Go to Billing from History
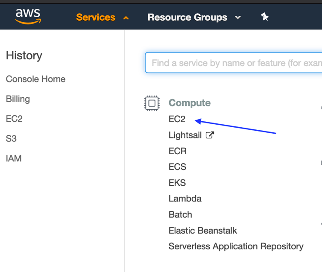The image size is (322, 272). point(18,99)
